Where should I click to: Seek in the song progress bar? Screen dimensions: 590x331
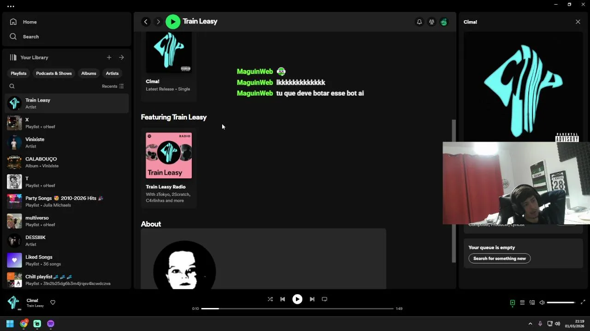pos(297,308)
